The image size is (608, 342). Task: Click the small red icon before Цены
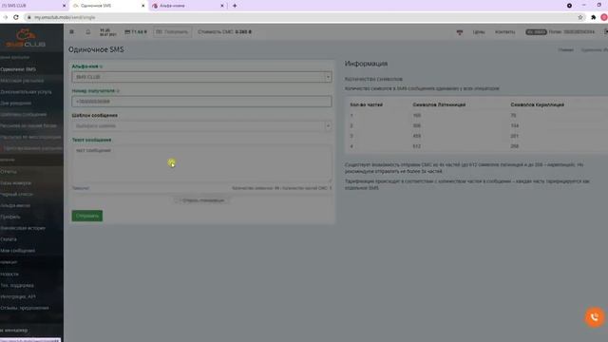pyautogui.click(x=460, y=32)
